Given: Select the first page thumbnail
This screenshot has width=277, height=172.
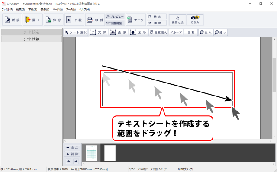Looking at the screenshot, I should pos(91,153).
